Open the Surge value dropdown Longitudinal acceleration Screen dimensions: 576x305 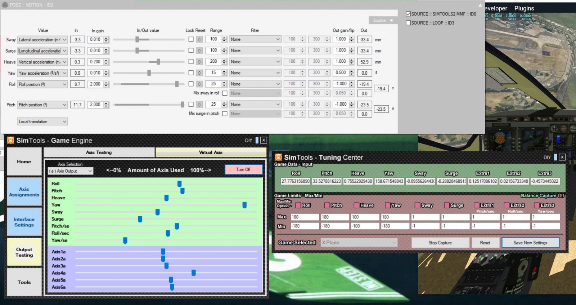tap(42, 51)
